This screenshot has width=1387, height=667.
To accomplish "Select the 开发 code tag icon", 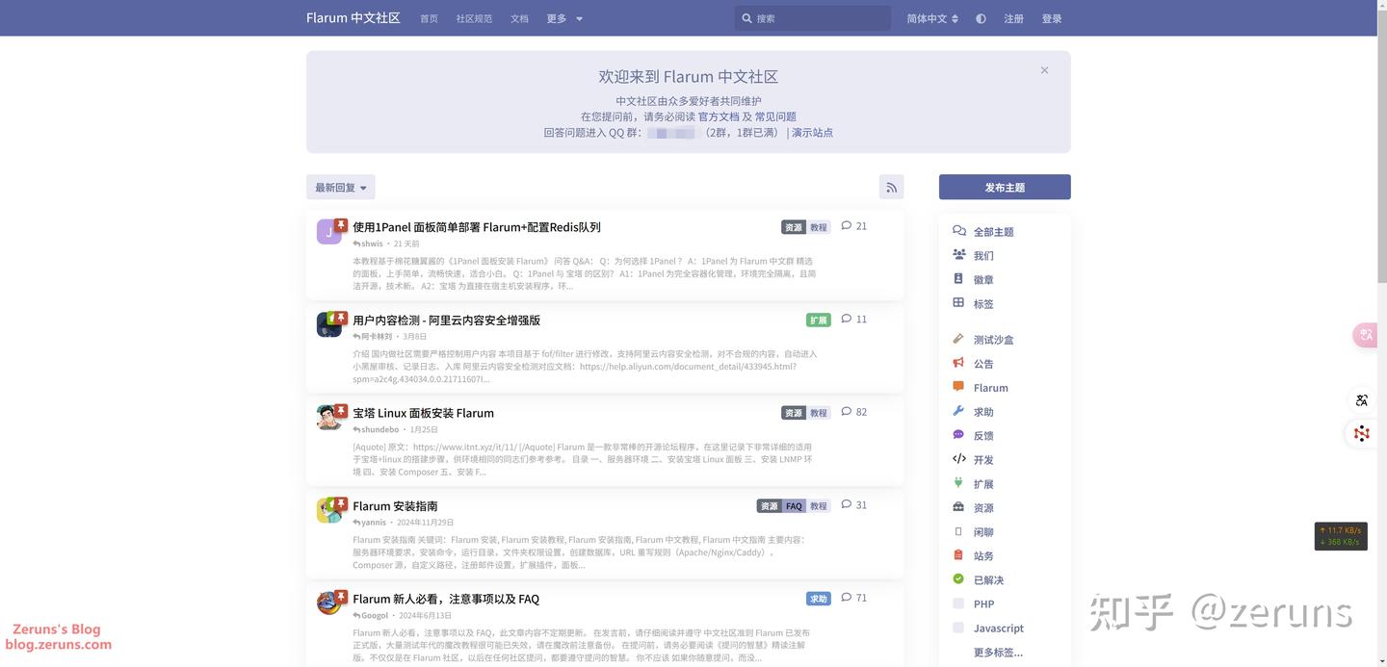I will [x=958, y=459].
